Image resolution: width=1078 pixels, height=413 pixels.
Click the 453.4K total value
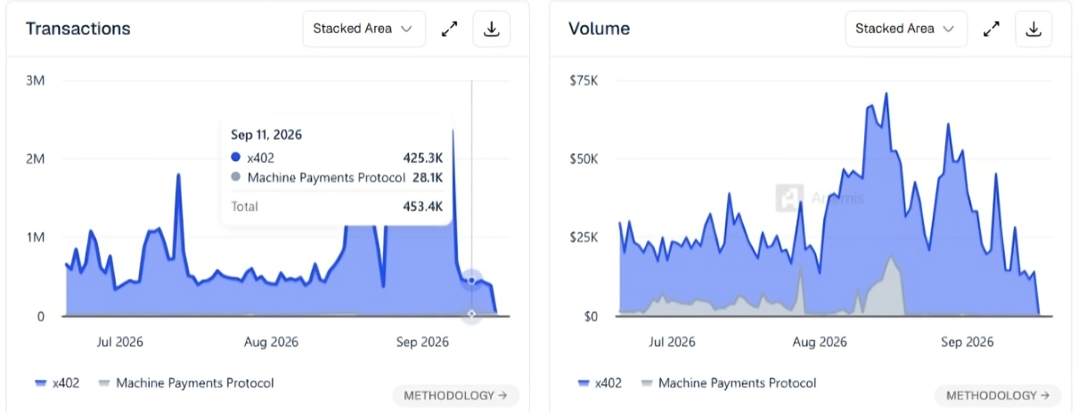click(422, 206)
